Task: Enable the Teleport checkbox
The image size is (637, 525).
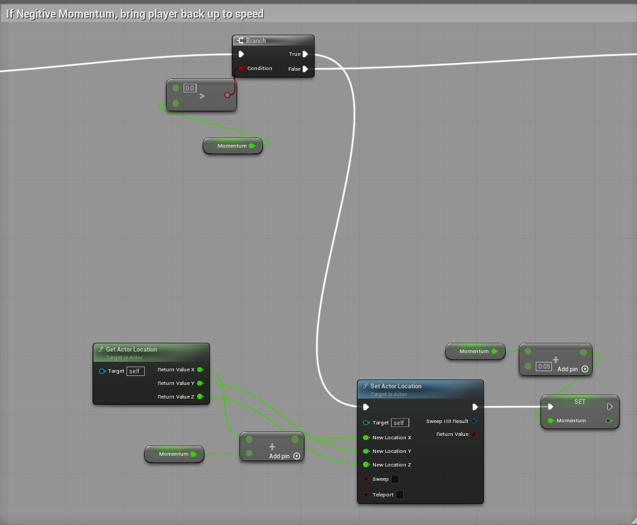Action: [400, 494]
